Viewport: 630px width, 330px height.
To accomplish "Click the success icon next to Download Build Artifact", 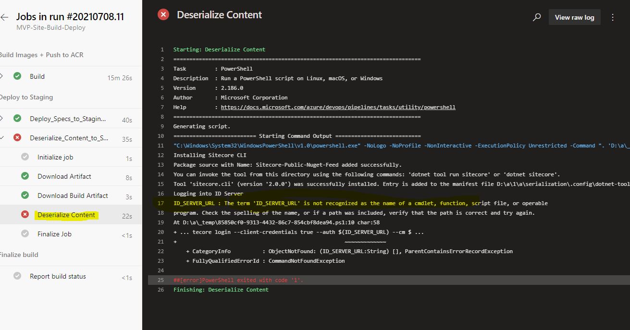I will tap(25, 196).
